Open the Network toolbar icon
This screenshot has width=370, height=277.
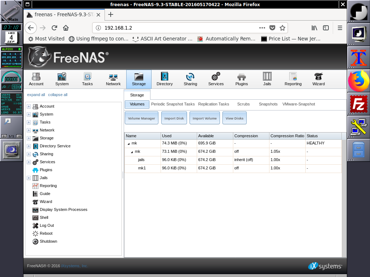(x=113, y=79)
